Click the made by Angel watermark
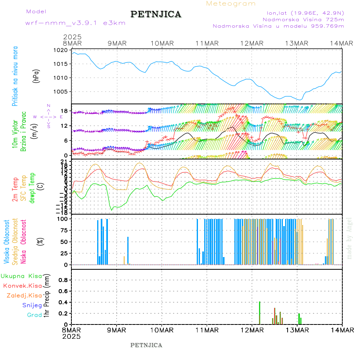 [349, 238]
